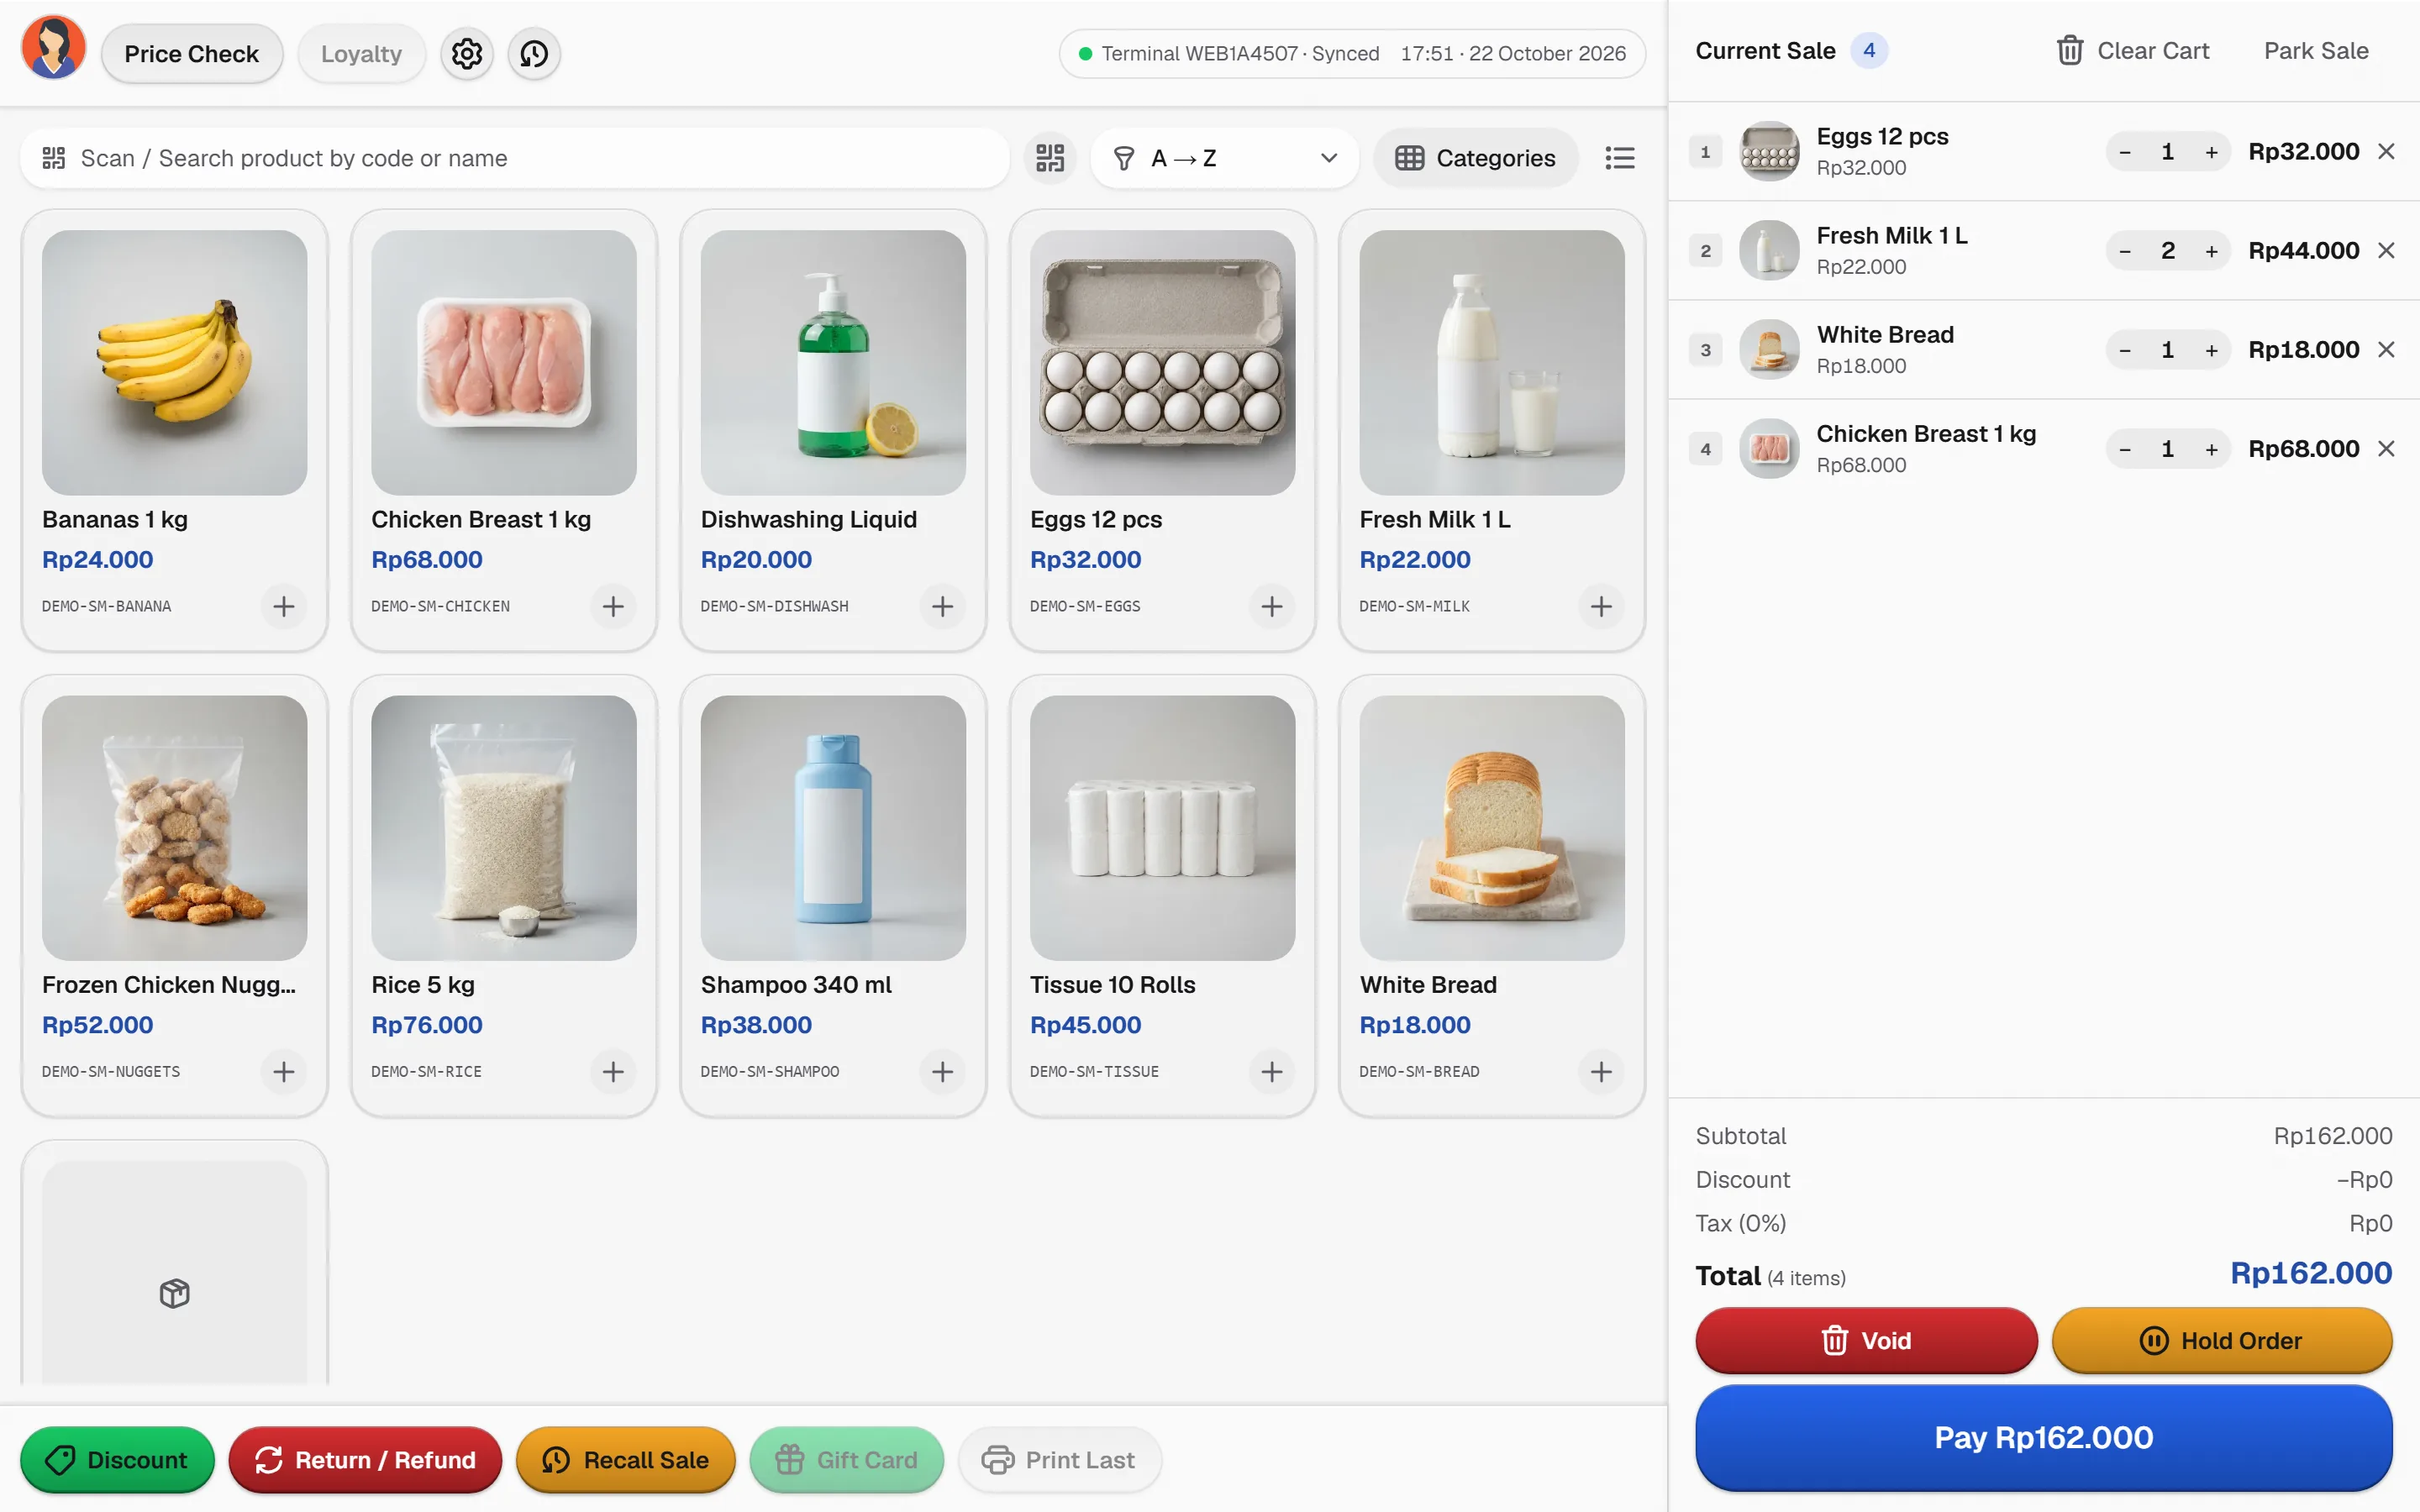
Task: Select the Tissue 10 Rolls product image
Action: [x=1162, y=828]
